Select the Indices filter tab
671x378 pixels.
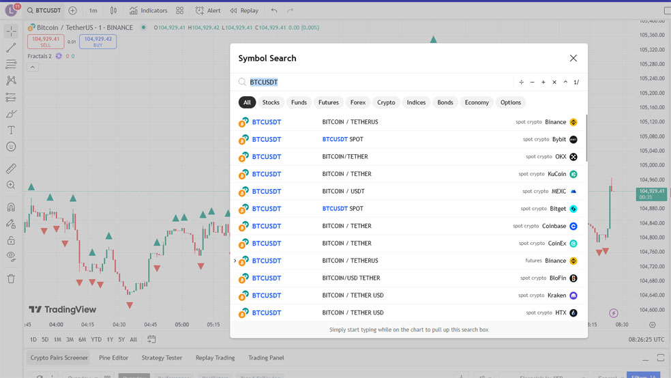coord(417,102)
